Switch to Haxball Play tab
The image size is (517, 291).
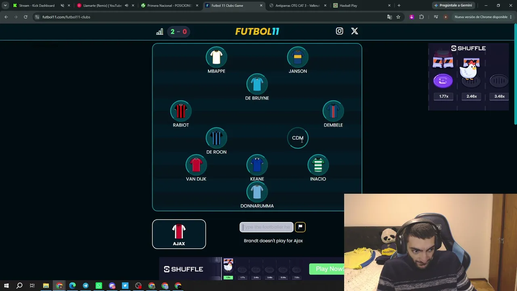(348, 6)
